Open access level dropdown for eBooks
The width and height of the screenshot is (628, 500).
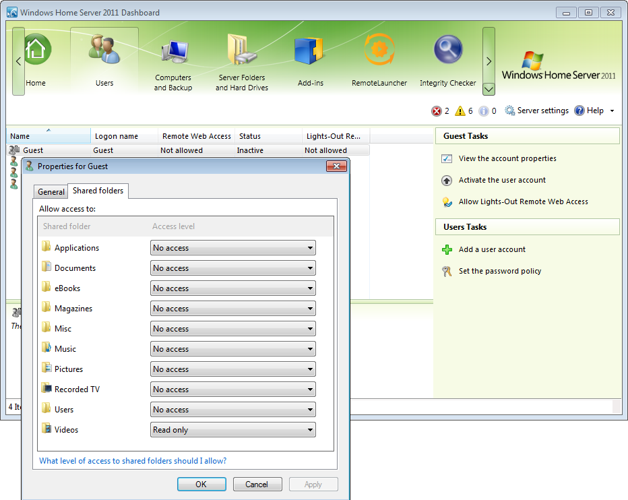point(233,288)
